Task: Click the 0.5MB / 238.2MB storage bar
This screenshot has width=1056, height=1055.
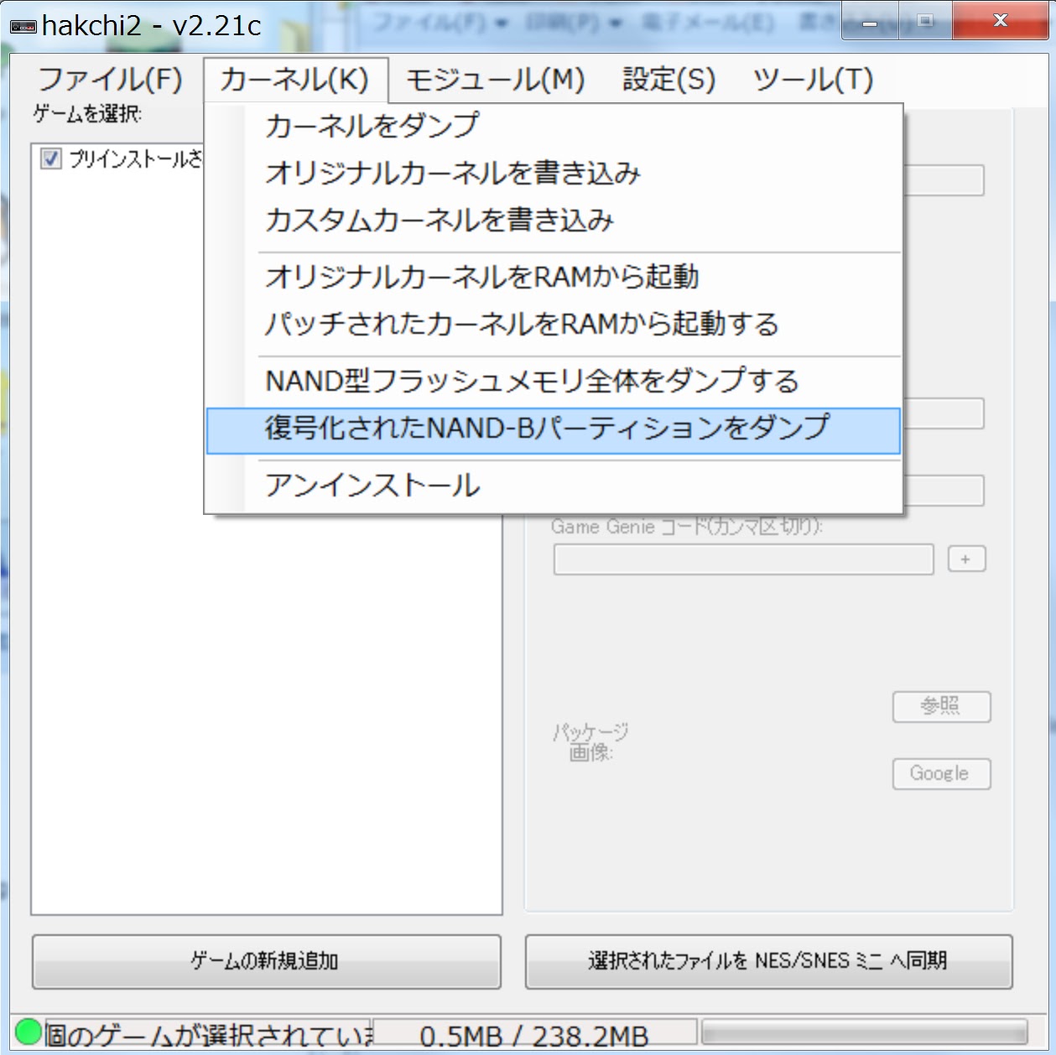Action: click(x=534, y=1035)
